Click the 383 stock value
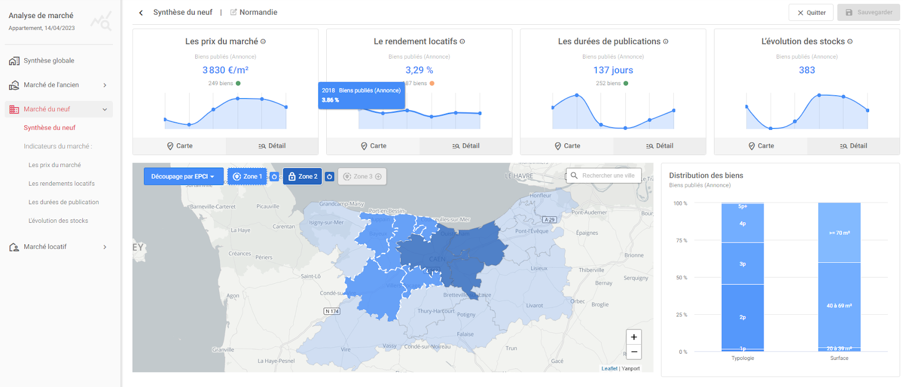The image size is (903, 387). point(806,71)
